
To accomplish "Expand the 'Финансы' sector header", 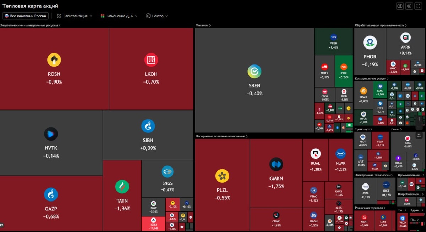I will (x=203, y=26).
